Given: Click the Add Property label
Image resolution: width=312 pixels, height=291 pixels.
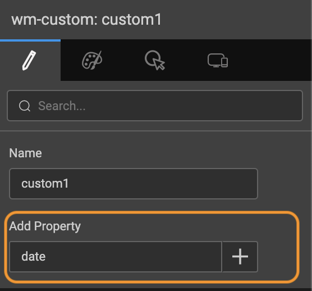Looking at the screenshot, I should point(45,226).
